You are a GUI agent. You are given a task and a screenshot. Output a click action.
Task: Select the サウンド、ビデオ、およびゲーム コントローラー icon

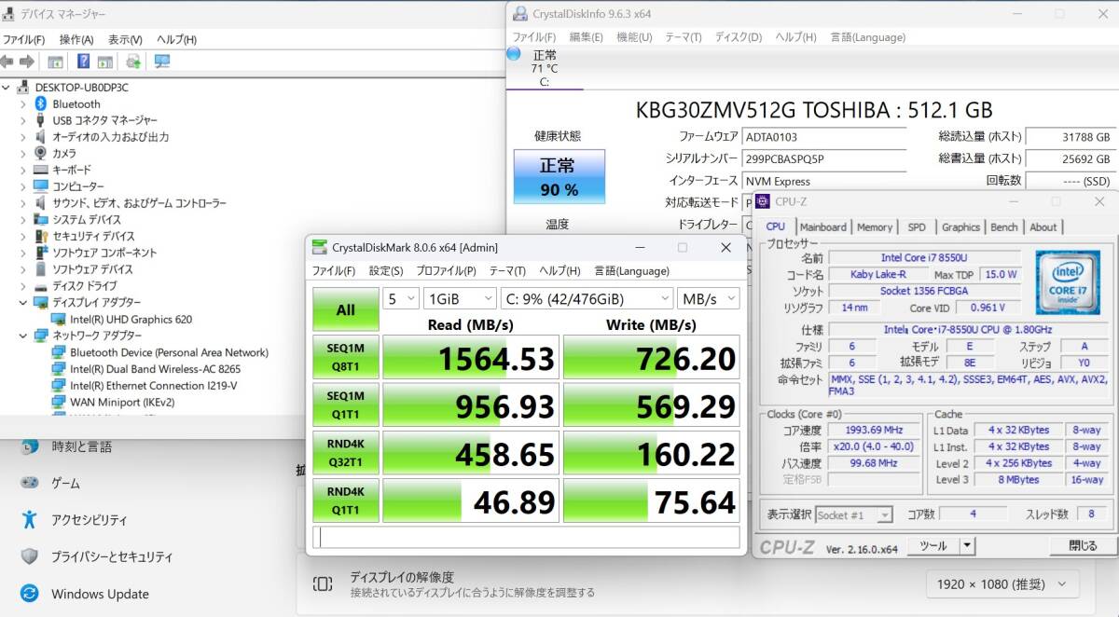coord(41,203)
